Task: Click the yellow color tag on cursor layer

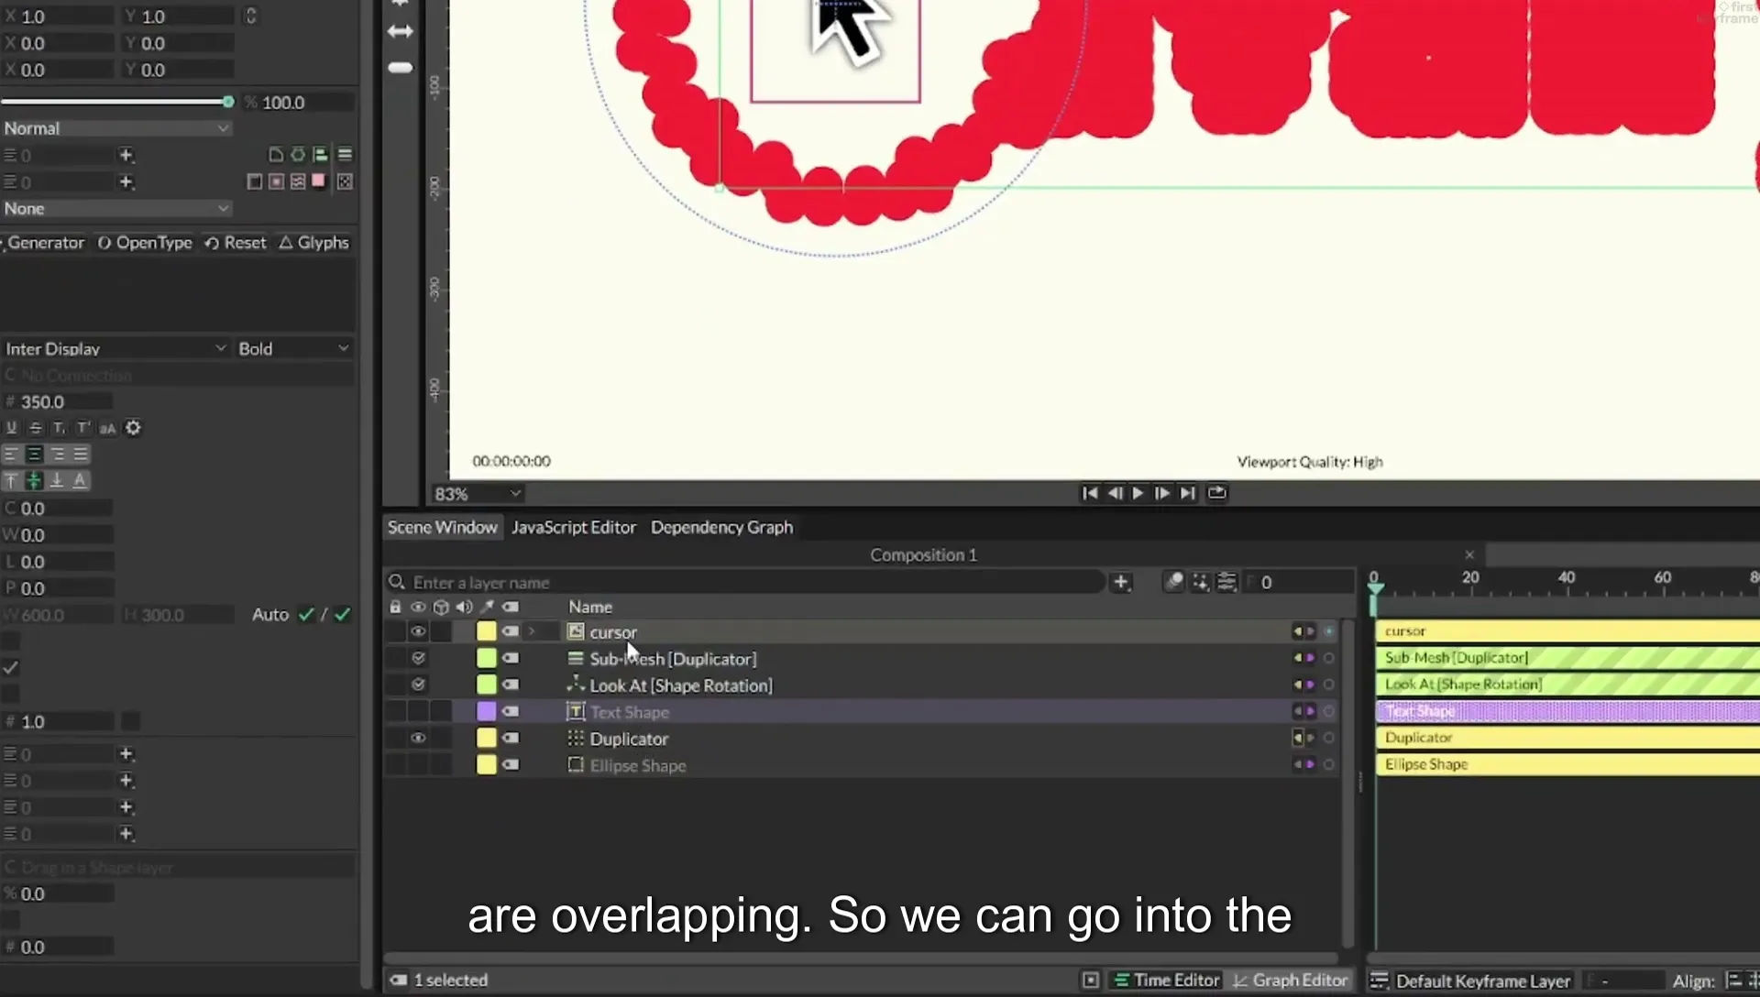Action: [486, 631]
